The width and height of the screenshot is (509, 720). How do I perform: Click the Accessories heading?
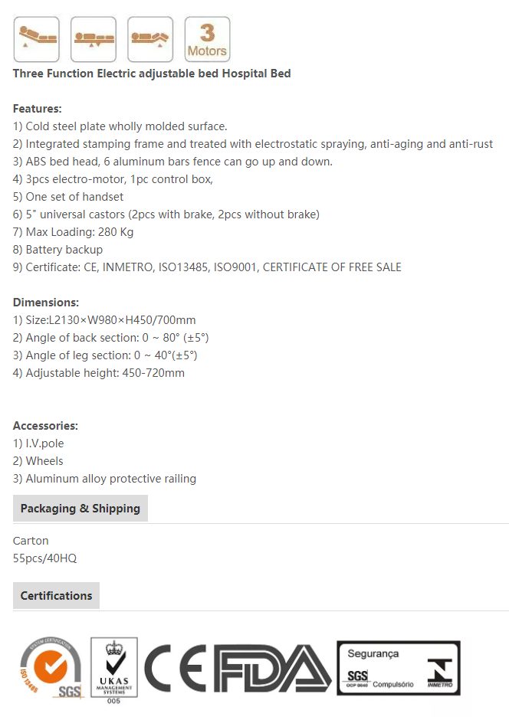coord(45,426)
